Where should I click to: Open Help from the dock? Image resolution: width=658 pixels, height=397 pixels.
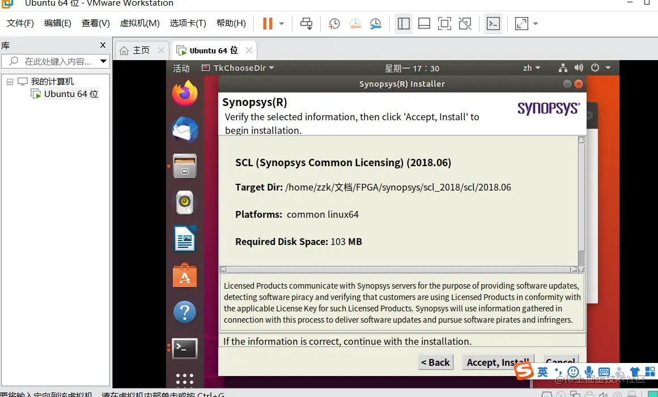[185, 312]
